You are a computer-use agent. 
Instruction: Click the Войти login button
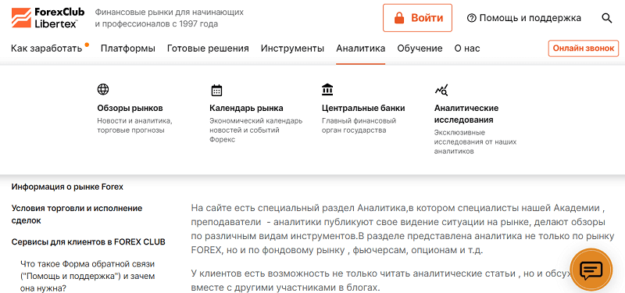click(x=417, y=18)
